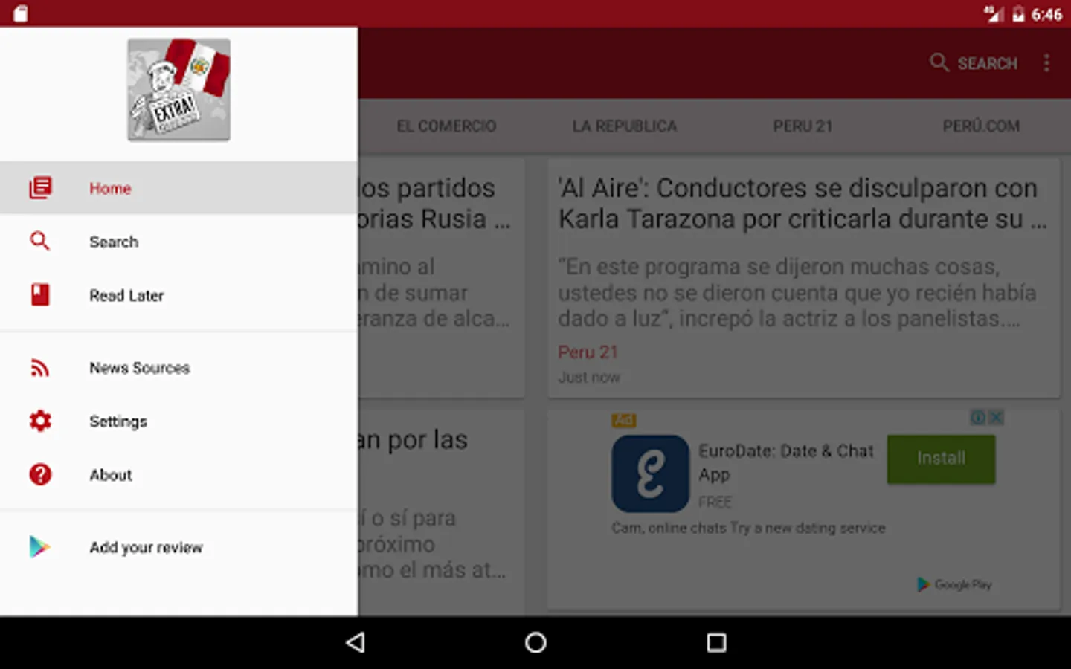The width and height of the screenshot is (1071, 669).
Task: Open the 'Al Aire' Conductores article headline
Action: pyautogui.click(x=803, y=204)
